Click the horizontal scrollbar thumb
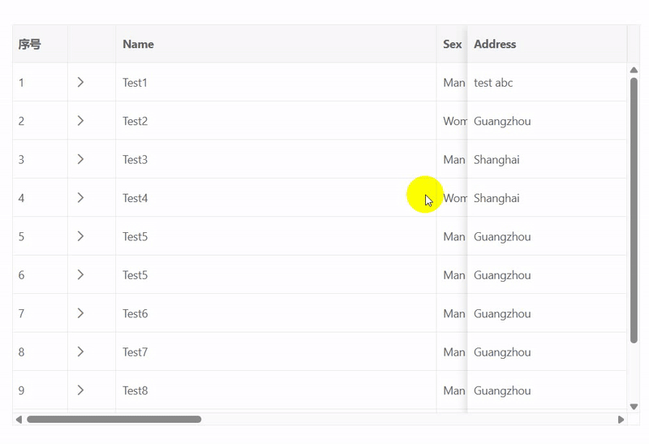This screenshot has height=444, width=649. [114, 420]
